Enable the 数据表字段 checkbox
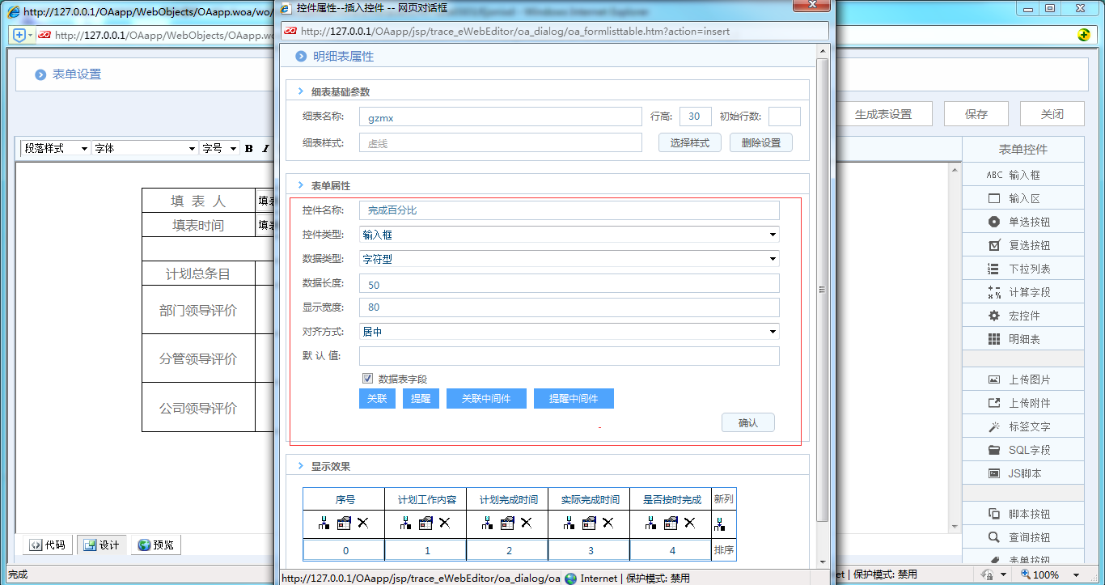 [367, 378]
